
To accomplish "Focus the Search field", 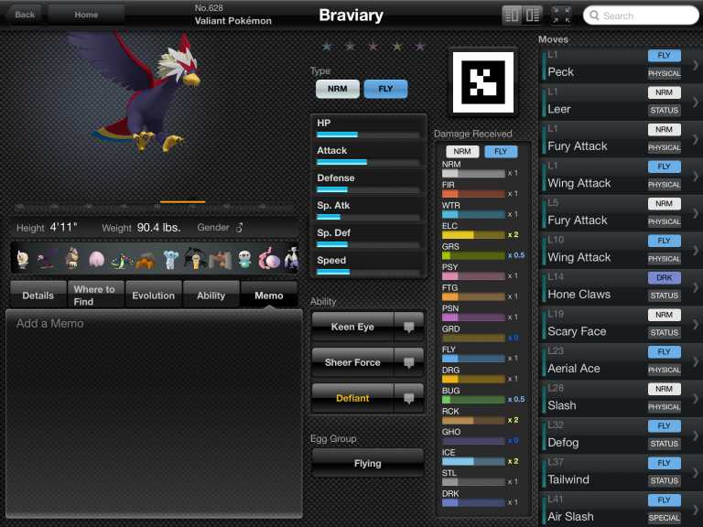I will (x=641, y=16).
